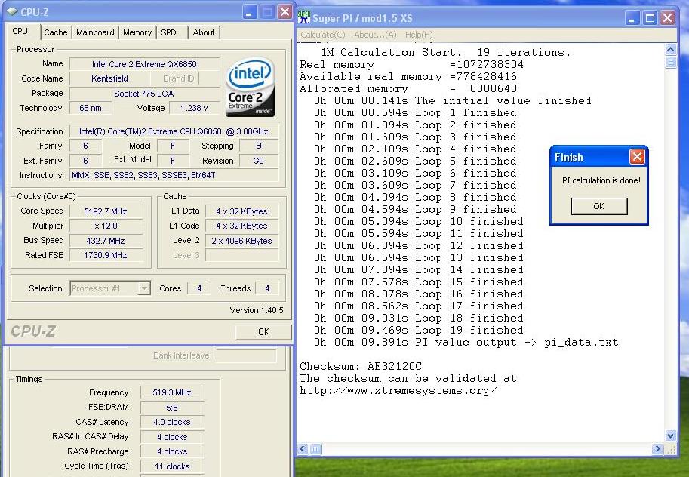Click the RAS# Precharge value 4 clocks
The width and height of the screenshot is (689, 477).
coord(172,451)
